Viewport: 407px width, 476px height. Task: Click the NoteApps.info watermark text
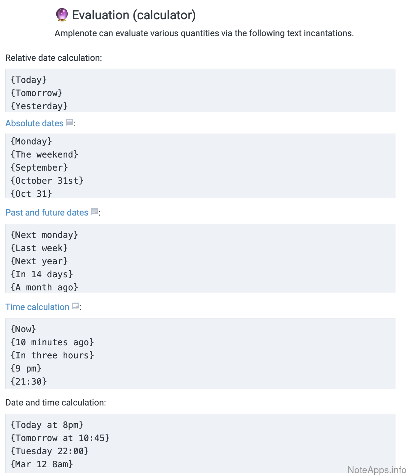(376, 470)
